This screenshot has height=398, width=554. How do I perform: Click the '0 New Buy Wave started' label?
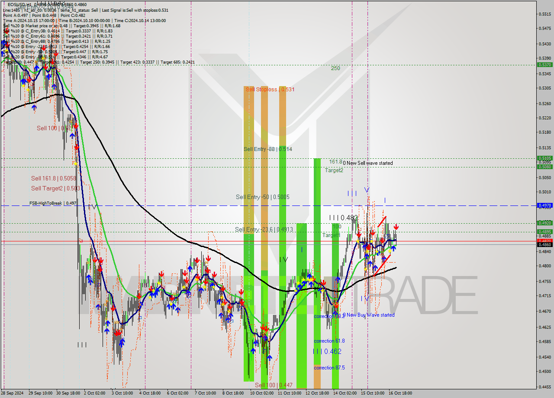(369, 315)
